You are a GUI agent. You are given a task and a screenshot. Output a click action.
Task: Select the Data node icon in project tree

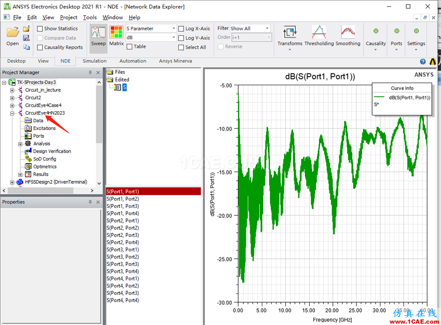[28, 121]
